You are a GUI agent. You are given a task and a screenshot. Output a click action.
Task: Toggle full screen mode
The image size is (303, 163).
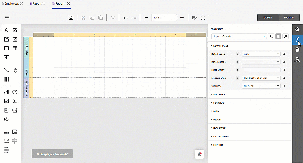coord(203,18)
